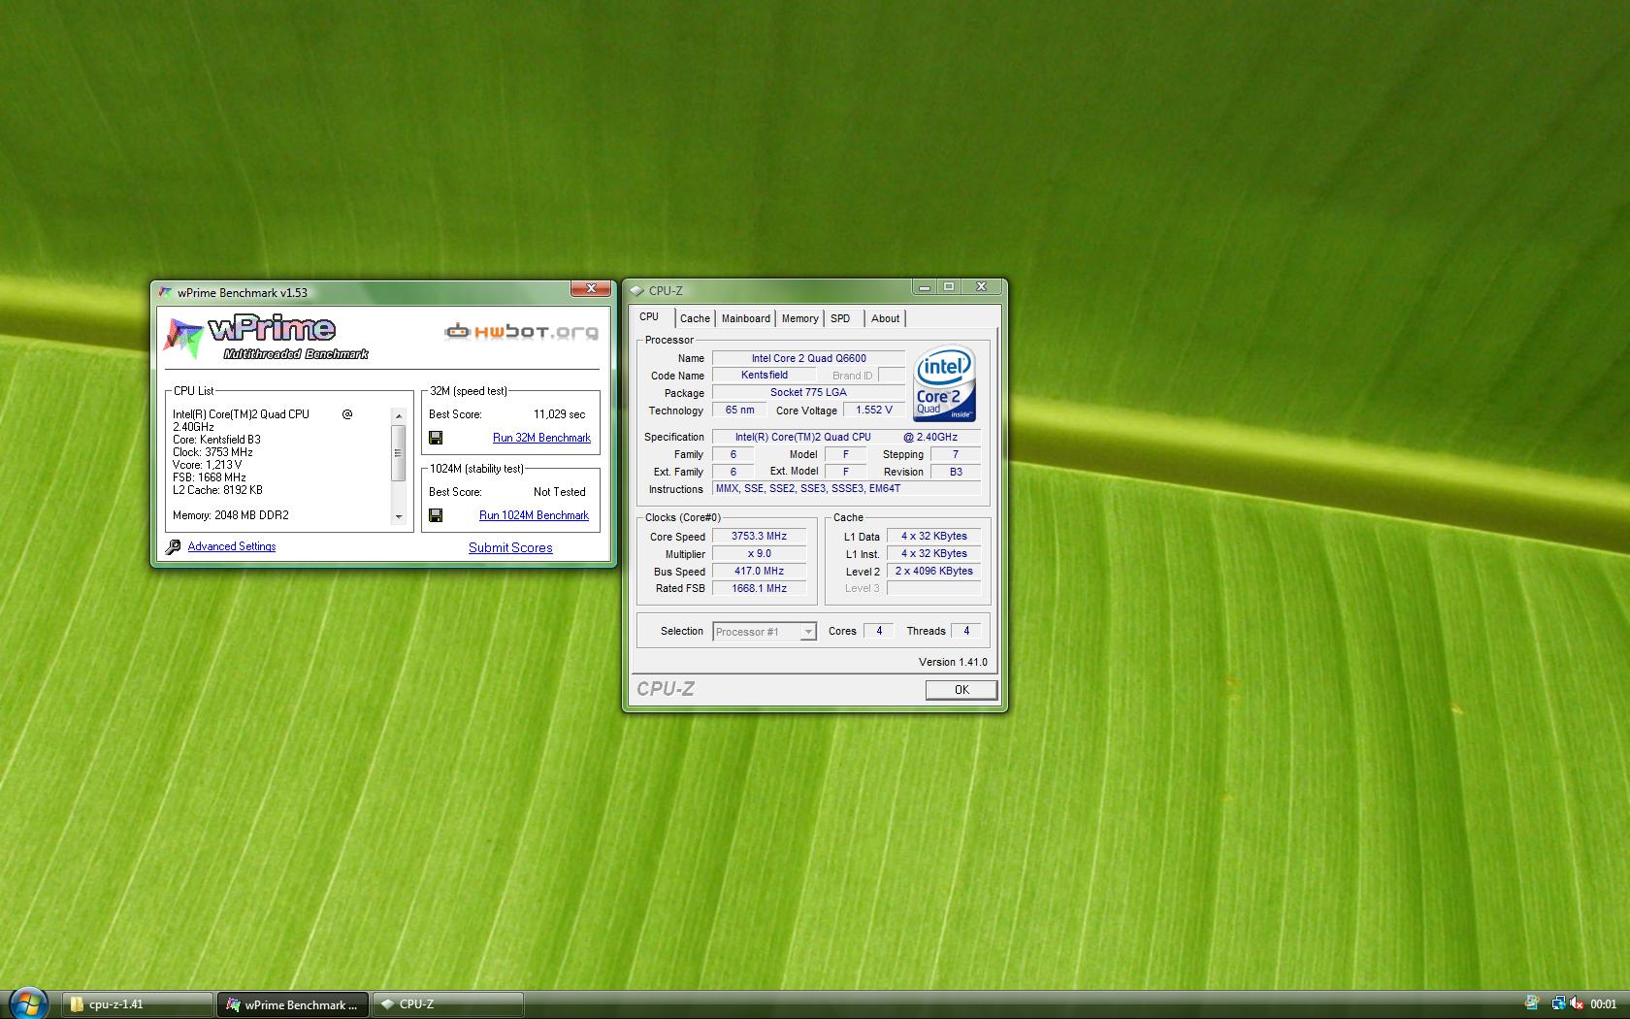Click the Instructions field 'MMX, SSE, SSE2...'

[846, 489]
